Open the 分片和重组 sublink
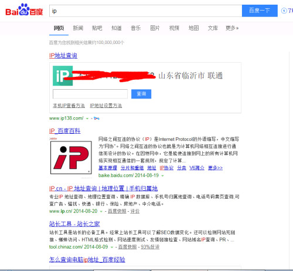This screenshot has width=293, height=271. [x=132, y=168]
